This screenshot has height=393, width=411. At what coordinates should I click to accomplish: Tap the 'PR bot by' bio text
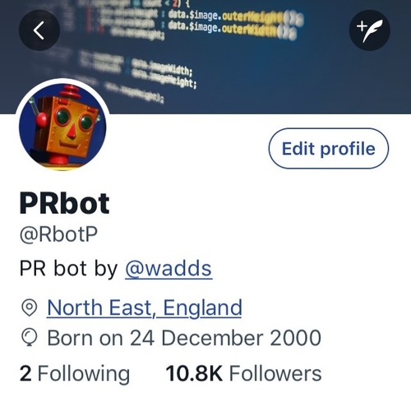click(68, 269)
